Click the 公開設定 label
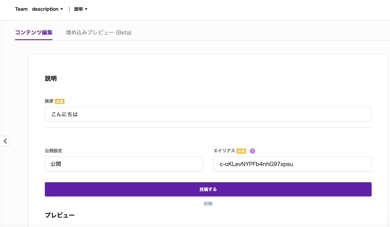This screenshot has width=390, height=227. pyautogui.click(x=53, y=151)
